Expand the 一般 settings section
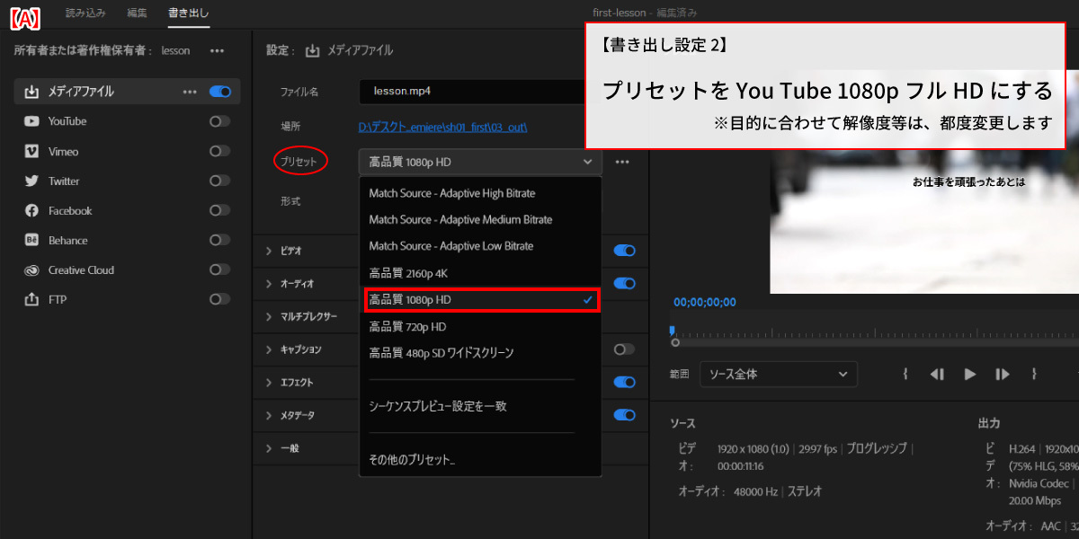Screen dimensions: 1079x539 pyautogui.click(x=268, y=447)
